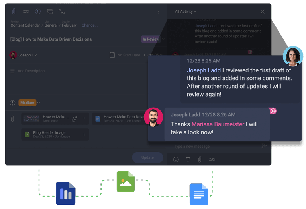Click the send message arrow icon

click(264, 145)
